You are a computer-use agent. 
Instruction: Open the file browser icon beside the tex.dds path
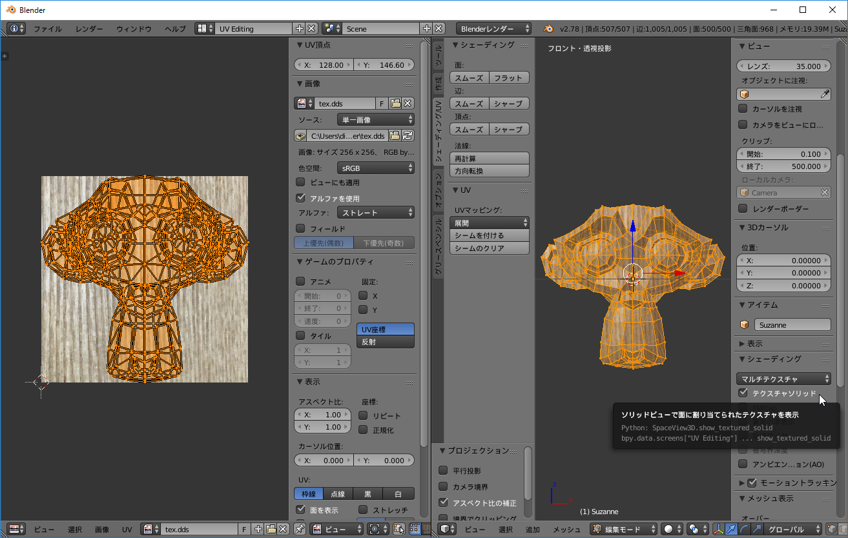click(x=395, y=135)
